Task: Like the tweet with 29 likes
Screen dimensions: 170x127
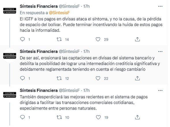Action: click(x=98, y=39)
